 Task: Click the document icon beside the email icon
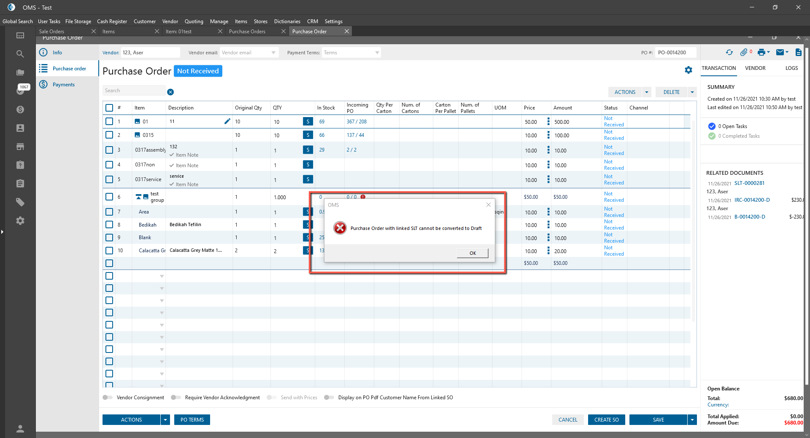click(x=798, y=52)
